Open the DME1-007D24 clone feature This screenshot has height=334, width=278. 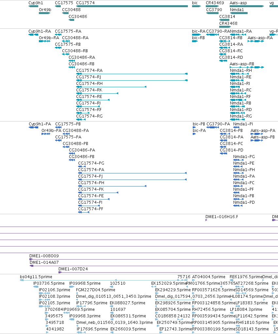coord(168,272)
